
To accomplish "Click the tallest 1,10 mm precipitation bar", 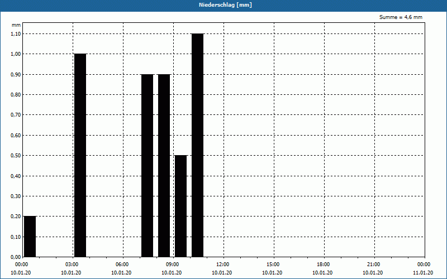I will pyautogui.click(x=198, y=145).
